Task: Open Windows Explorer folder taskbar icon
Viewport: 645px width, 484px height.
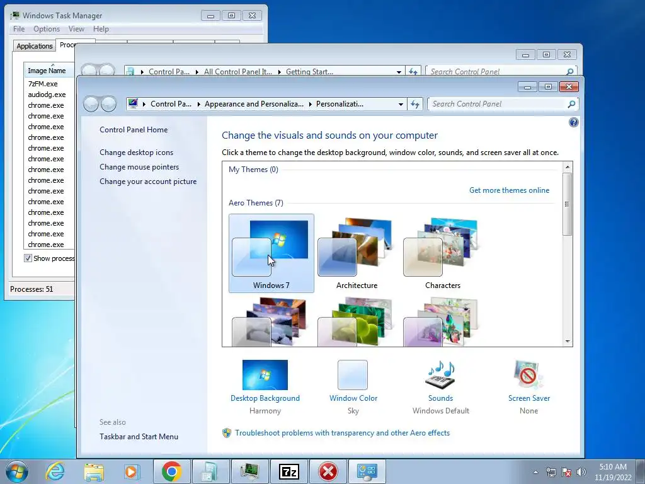Action: coord(94,471)
